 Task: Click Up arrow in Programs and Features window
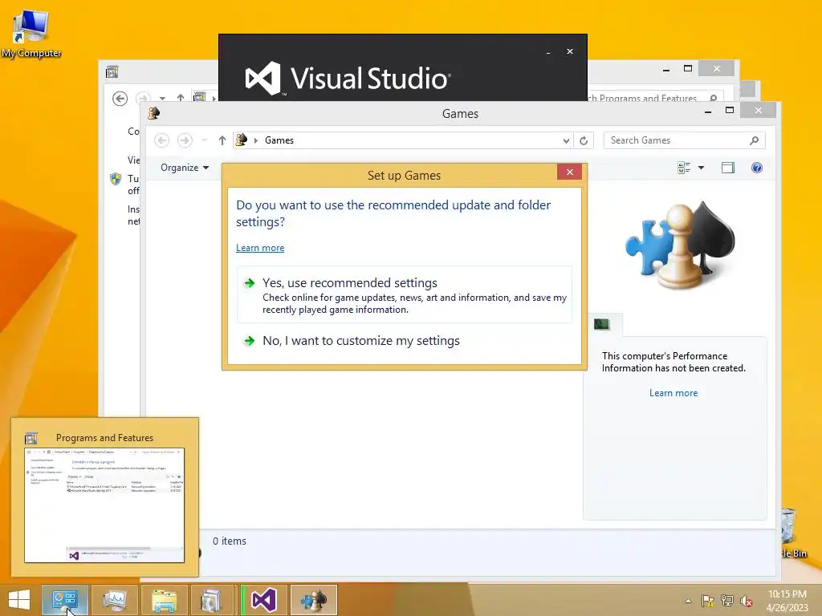pyautogui.click(x=181, y=98)
